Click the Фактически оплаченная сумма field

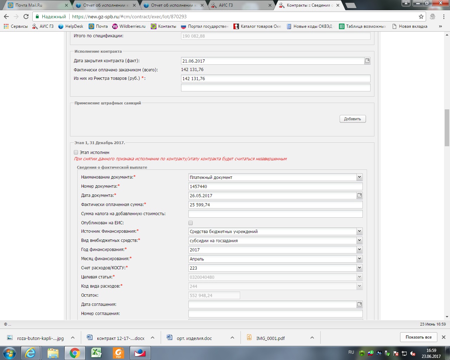(x=276, y=205)
